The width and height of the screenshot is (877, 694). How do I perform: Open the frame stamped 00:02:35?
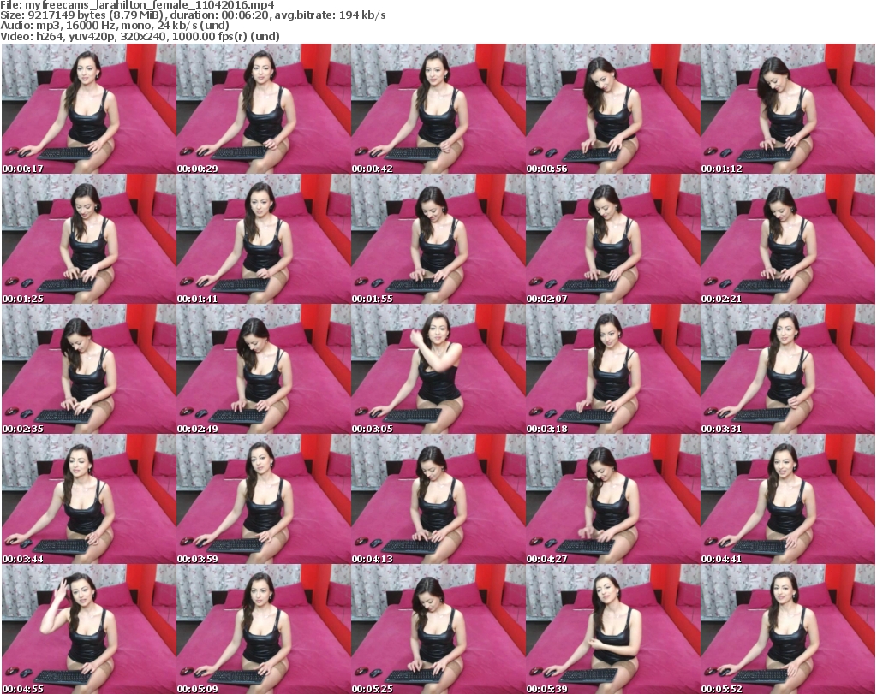[x=89, y=370]
